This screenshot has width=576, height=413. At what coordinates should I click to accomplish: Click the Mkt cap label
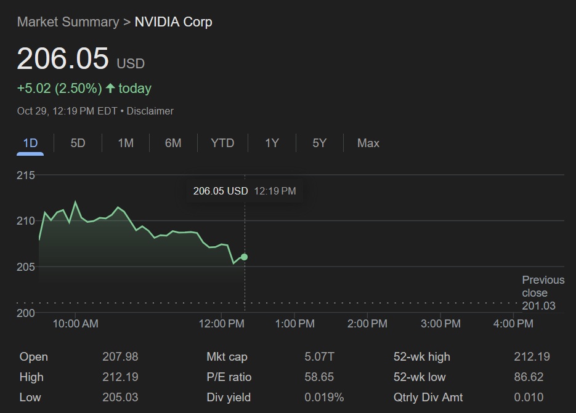tap(227, 357)
